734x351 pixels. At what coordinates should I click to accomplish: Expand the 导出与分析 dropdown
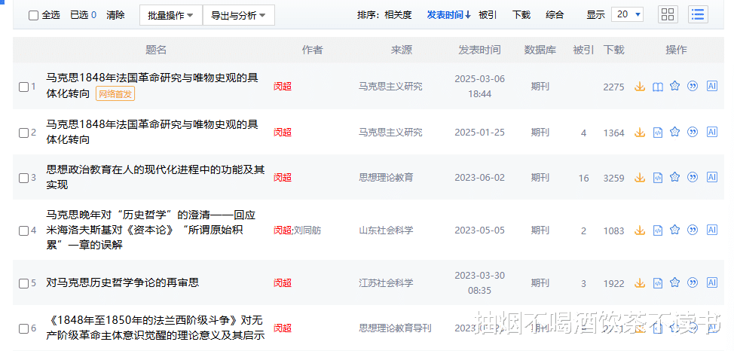coord(238,16)
